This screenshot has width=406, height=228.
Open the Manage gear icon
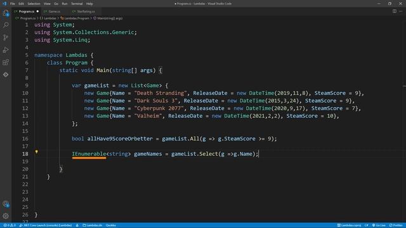6,216
